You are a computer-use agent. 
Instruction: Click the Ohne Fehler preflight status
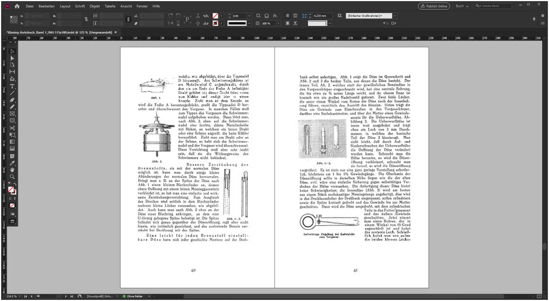coord(133,296)
